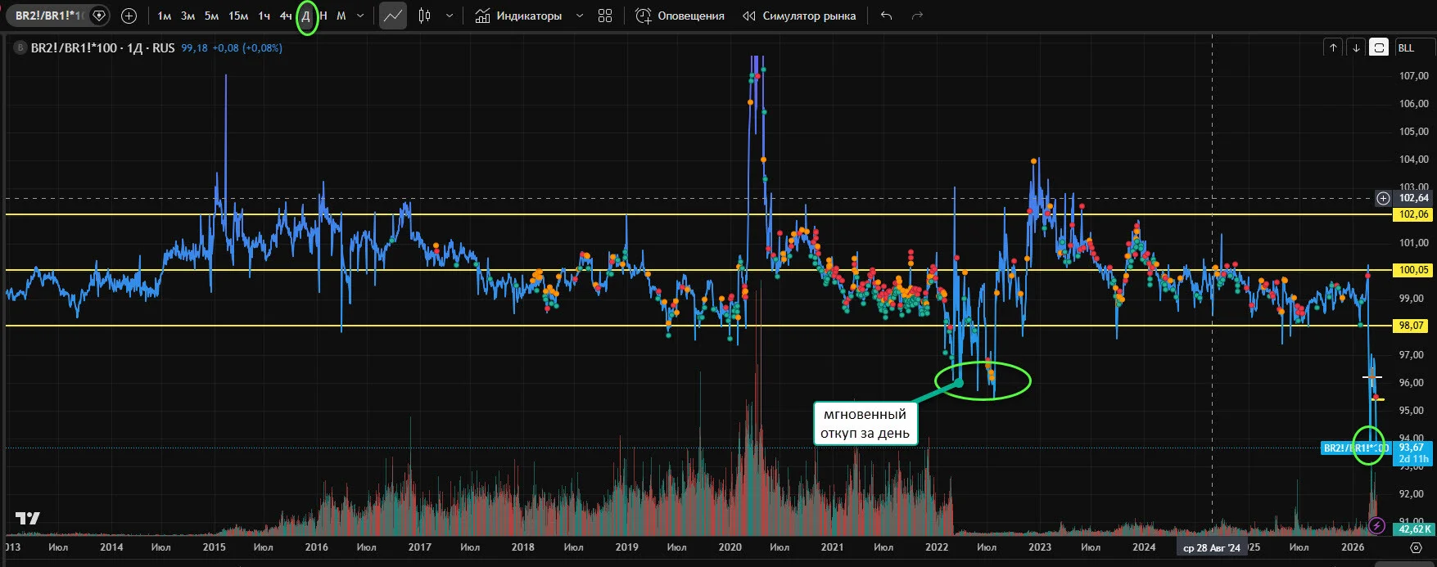Select the candlestick chart style icon
The height and width of the screenshot is (567, 1437).
pos(424,16)
